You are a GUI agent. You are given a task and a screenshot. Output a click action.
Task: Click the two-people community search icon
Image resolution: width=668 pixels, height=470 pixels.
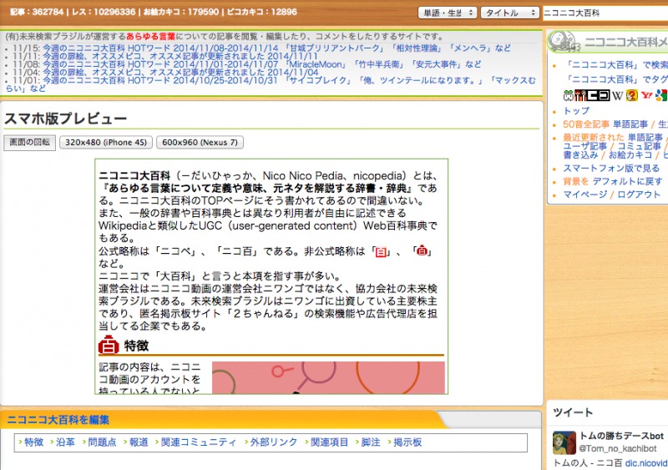[x=580, y=95]
